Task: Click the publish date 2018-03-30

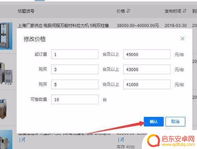Action: click(x=176, y=25)
